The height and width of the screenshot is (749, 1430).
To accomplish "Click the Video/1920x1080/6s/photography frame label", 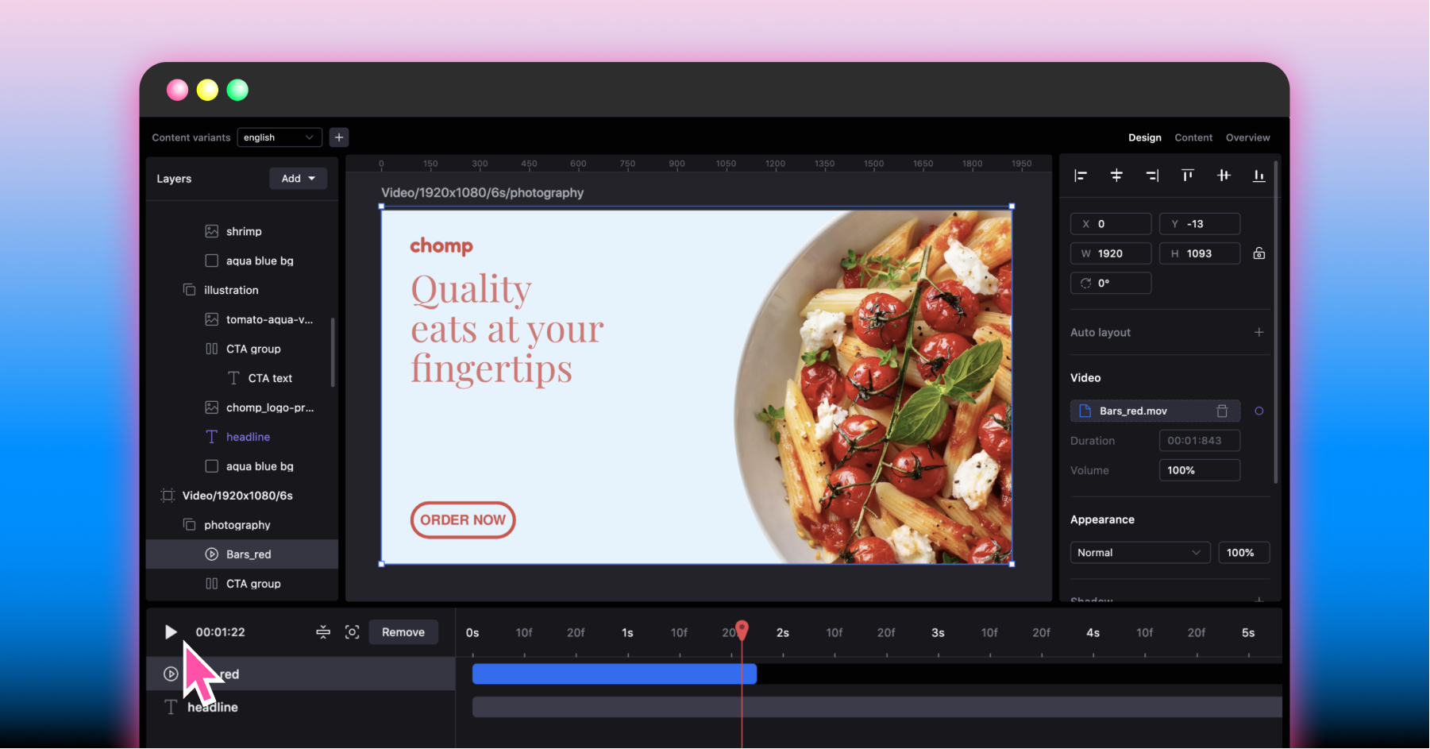I will tap(483, 193).
